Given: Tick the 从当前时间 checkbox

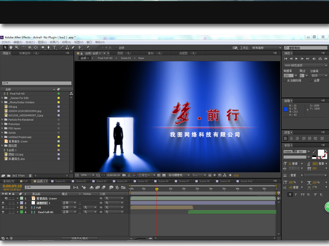Looking at the screenshot, I should pos(285,81).
